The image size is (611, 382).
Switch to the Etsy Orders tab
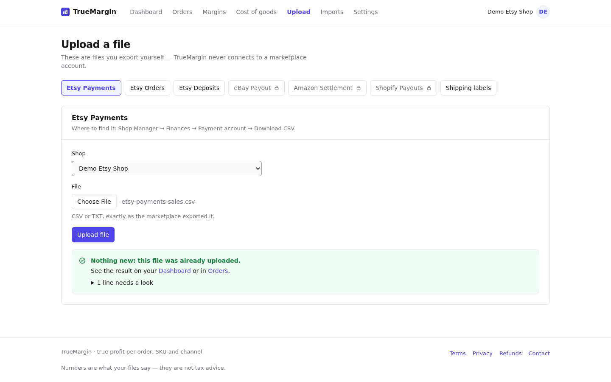tap(147, 88)
